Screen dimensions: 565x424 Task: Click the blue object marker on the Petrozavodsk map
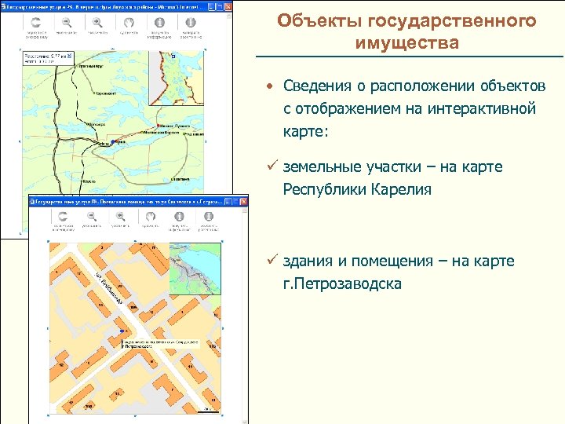pyautogui.click(x=122, y=331)
